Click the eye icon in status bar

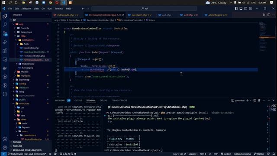[x=50, y=154]
